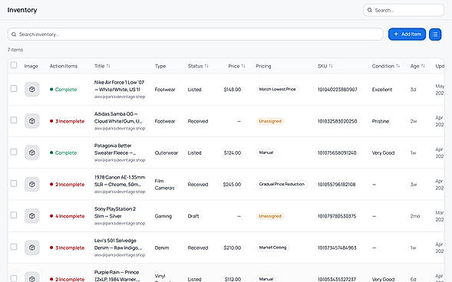Viewport: 452px width, 282px height.
Task: Toggle the select-all checkbox in the table header
Action: [14, 65]
